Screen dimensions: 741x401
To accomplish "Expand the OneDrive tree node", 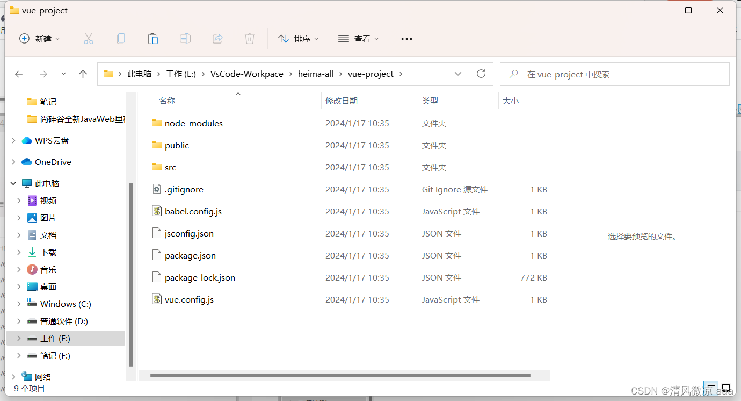I will click(x=13, y=162).
